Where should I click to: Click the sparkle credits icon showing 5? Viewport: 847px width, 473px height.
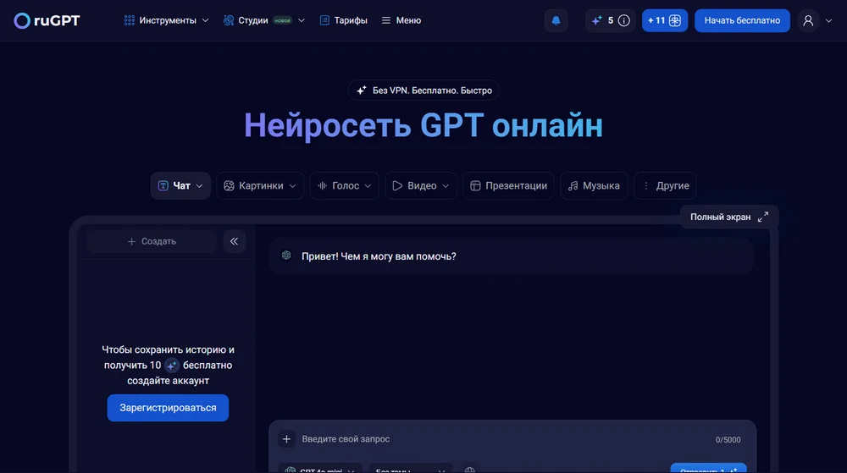click(x=596, y=20)
